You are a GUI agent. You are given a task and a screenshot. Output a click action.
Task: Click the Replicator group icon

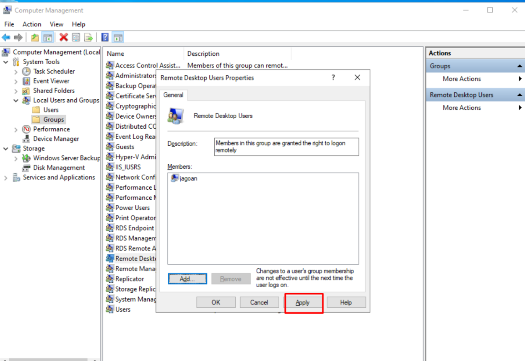(110, 279)
